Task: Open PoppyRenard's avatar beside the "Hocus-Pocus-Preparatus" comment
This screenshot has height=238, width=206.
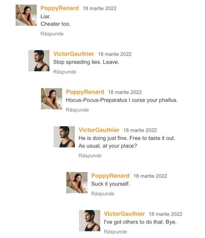Action: 51,99
